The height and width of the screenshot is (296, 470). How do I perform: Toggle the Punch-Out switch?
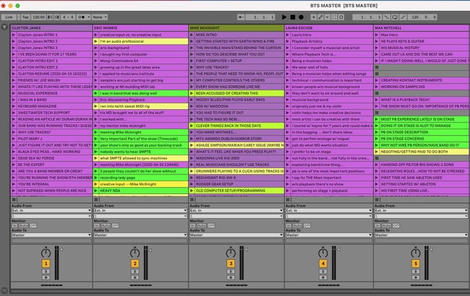[x=403, y=17]
